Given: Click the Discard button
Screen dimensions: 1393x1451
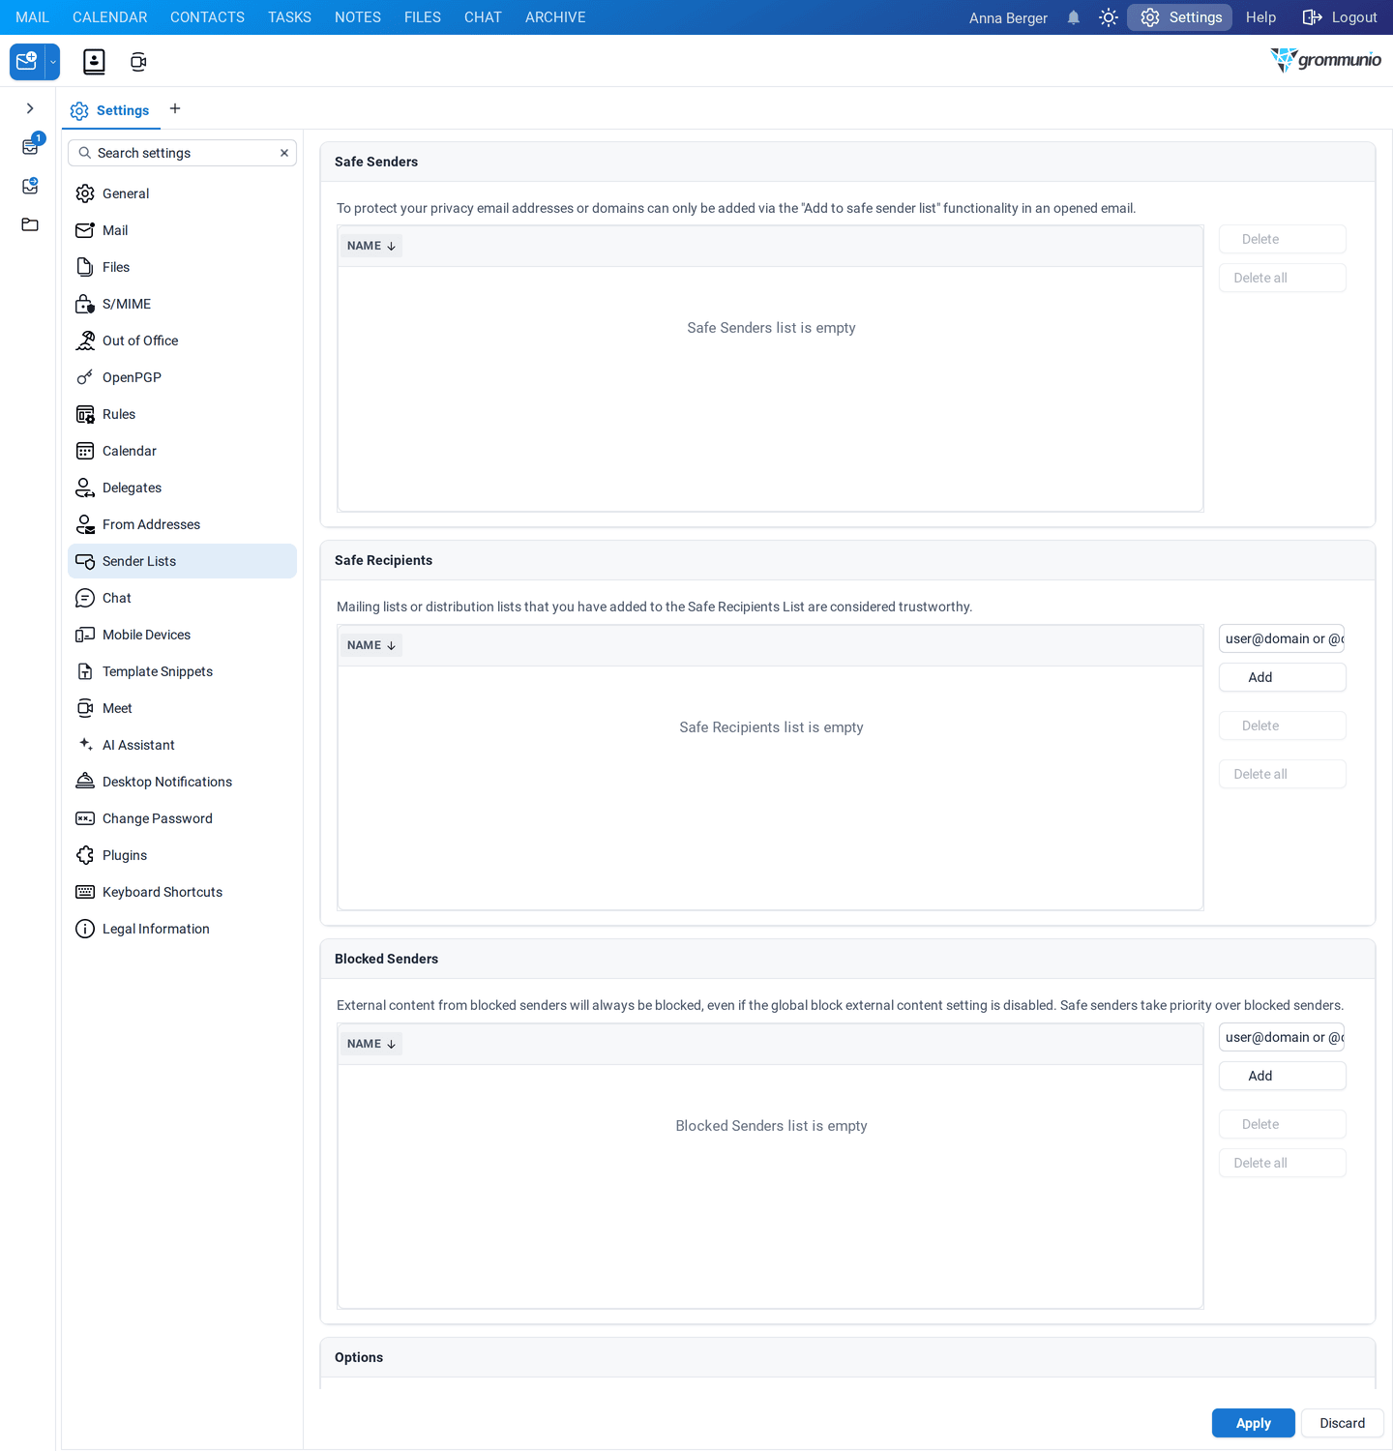Looking at the screenshot, I should 1342,1423.
